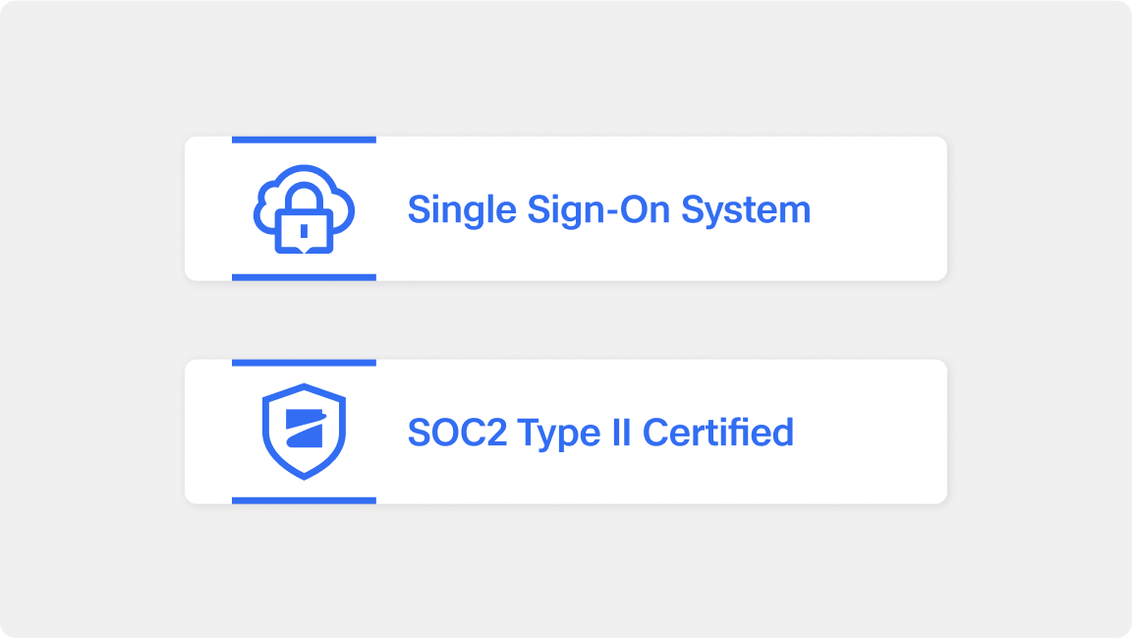Click the emblem inside the shield

pos(304,429)
